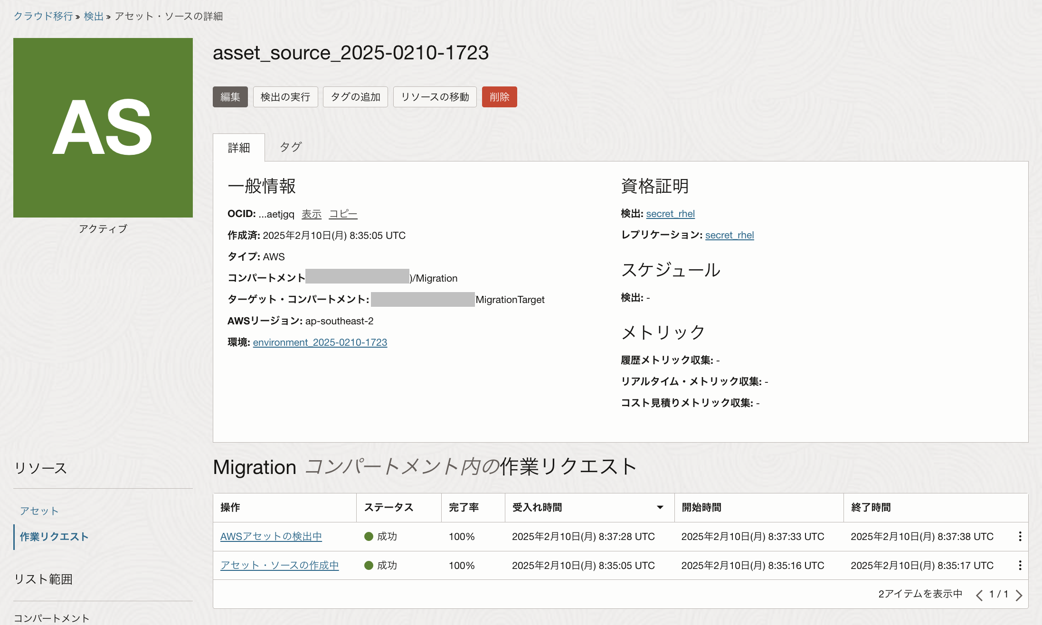Go to next page of work requests

1019,595
